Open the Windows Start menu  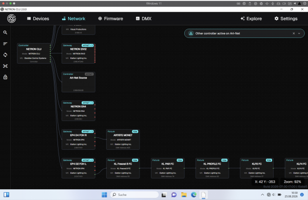[104, 195]
